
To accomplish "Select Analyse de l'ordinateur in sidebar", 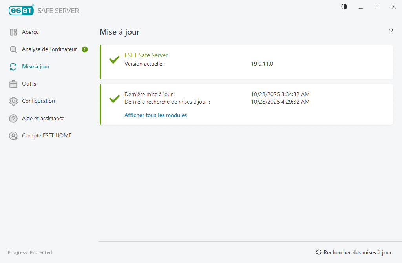I will point(49,49).
